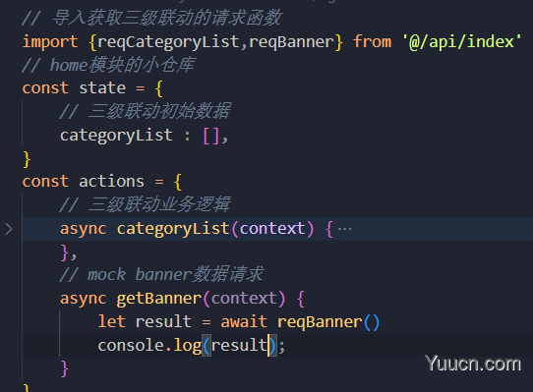Click the const state declaration
The image size is (533, 392).
coord(74,88)
